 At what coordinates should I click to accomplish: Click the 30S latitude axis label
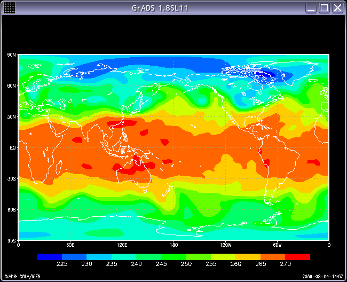[x=11, y=178]
